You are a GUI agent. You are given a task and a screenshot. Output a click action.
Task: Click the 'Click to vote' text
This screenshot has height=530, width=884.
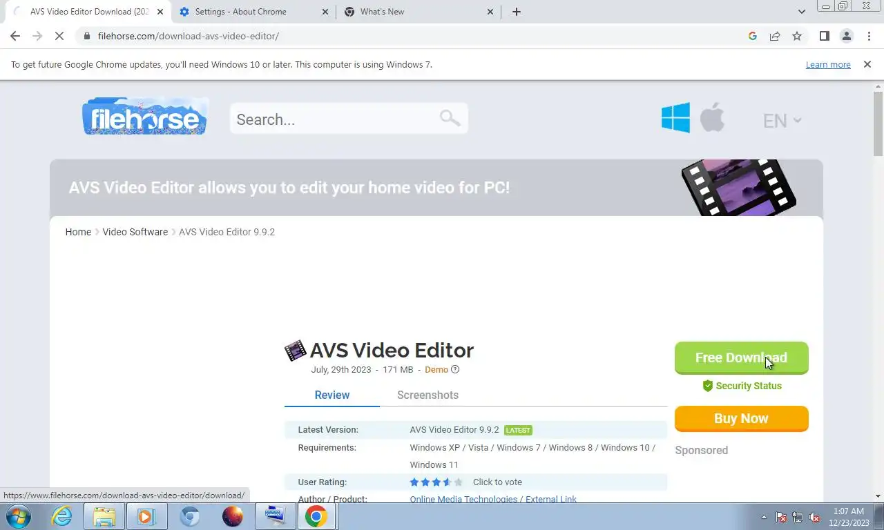click(497, 482)
